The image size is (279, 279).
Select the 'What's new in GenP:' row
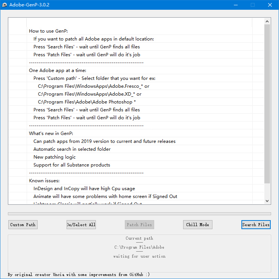[x=136, y=133]
